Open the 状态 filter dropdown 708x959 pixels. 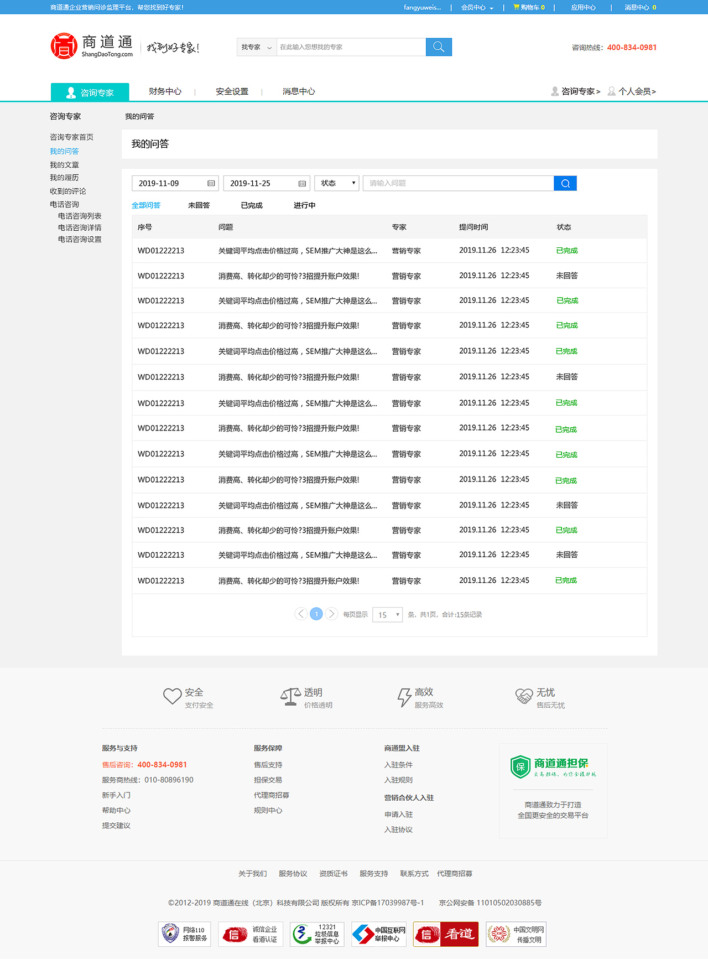(x=337, y=183)
